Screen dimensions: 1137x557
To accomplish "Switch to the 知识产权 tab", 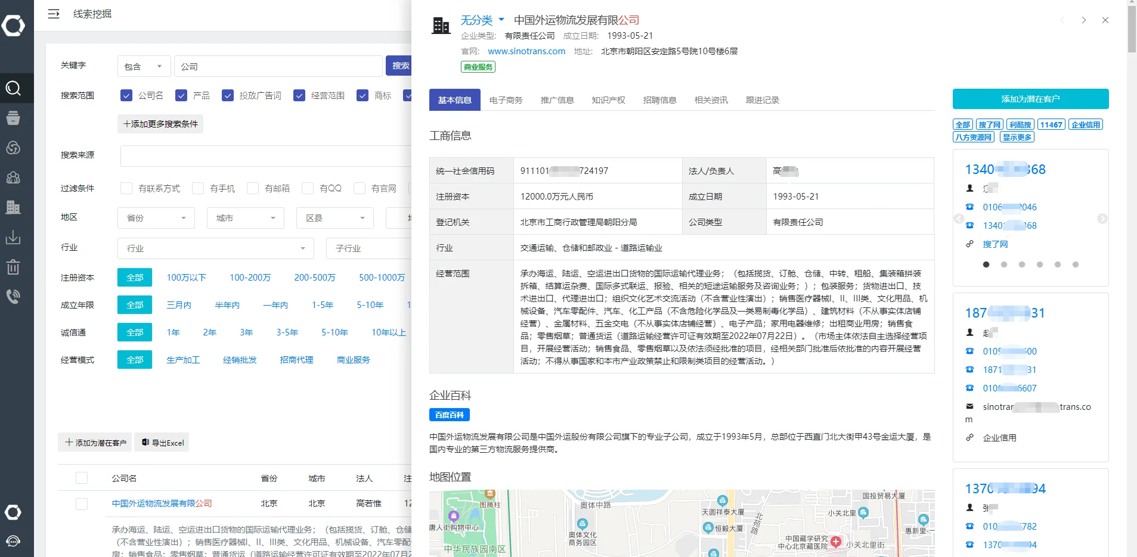I will 608,100.
